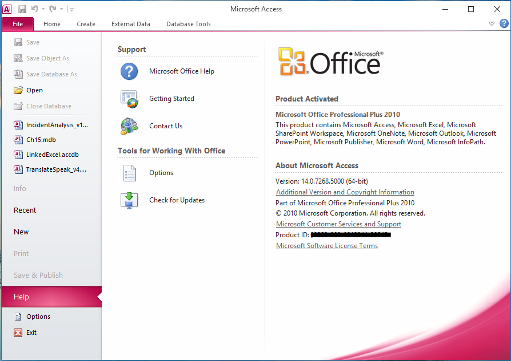Open recent file IncidentAnalysis_v1
Viewport: 511px width, 361px height.
[x=51, y=125]
